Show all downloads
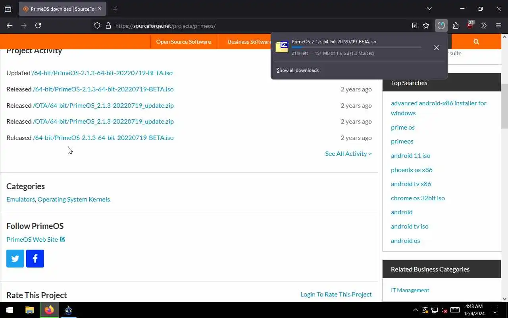Viewport: 508px width, 318px height. (x=298, y=70)
